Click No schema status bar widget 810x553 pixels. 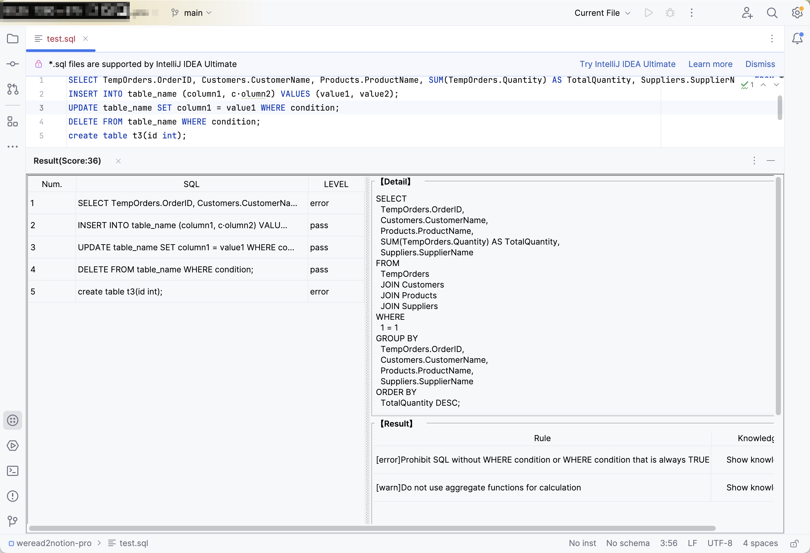tap(628, 543)
